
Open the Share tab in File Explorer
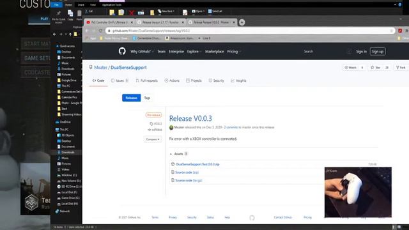pyautogui.click(x=81, y=4)
